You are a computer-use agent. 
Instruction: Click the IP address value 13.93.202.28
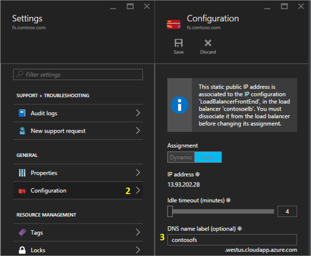pos(184,185)
